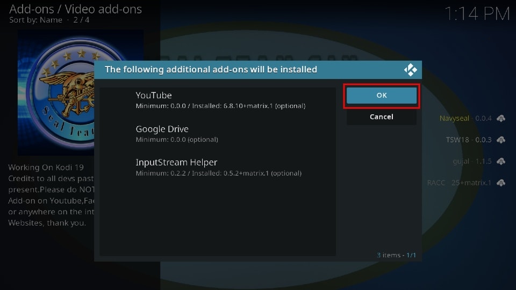Click Google Drive's 'Minimum: 0.0.0 (optional)' line
The image size is (516, 290).
[x=177, y=140]
